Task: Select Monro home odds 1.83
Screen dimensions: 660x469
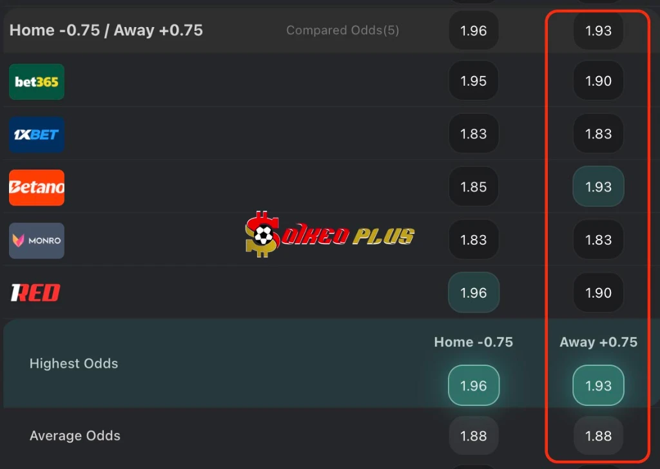Action: (x=474, y=240)
